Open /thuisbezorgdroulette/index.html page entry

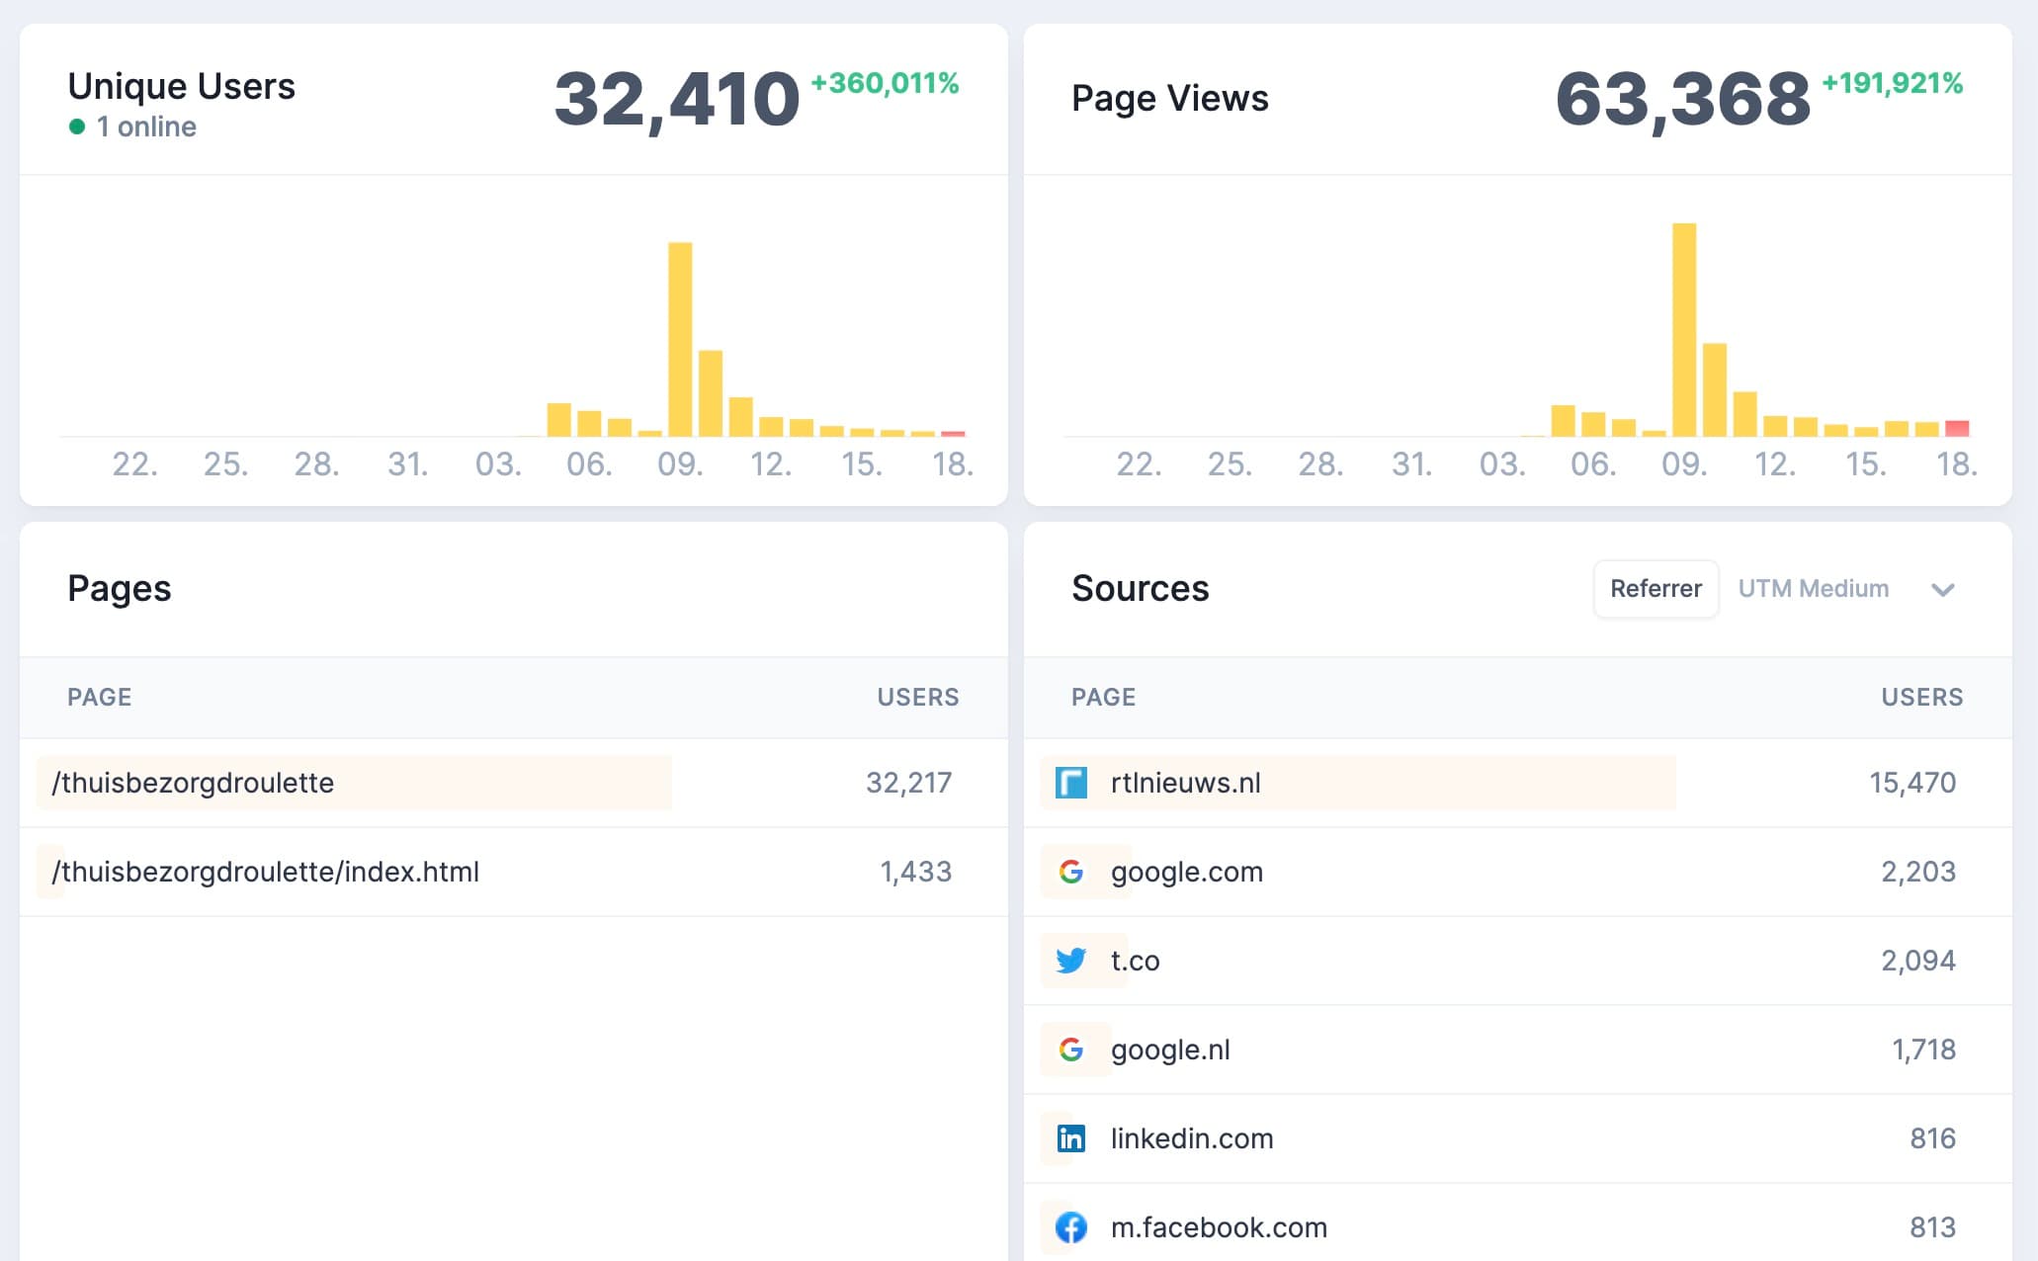(265, 872)
